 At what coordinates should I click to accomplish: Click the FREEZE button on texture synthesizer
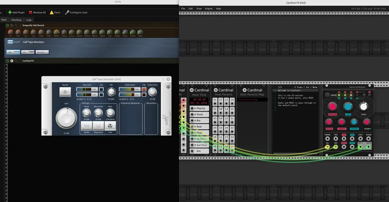click(327, 95)
